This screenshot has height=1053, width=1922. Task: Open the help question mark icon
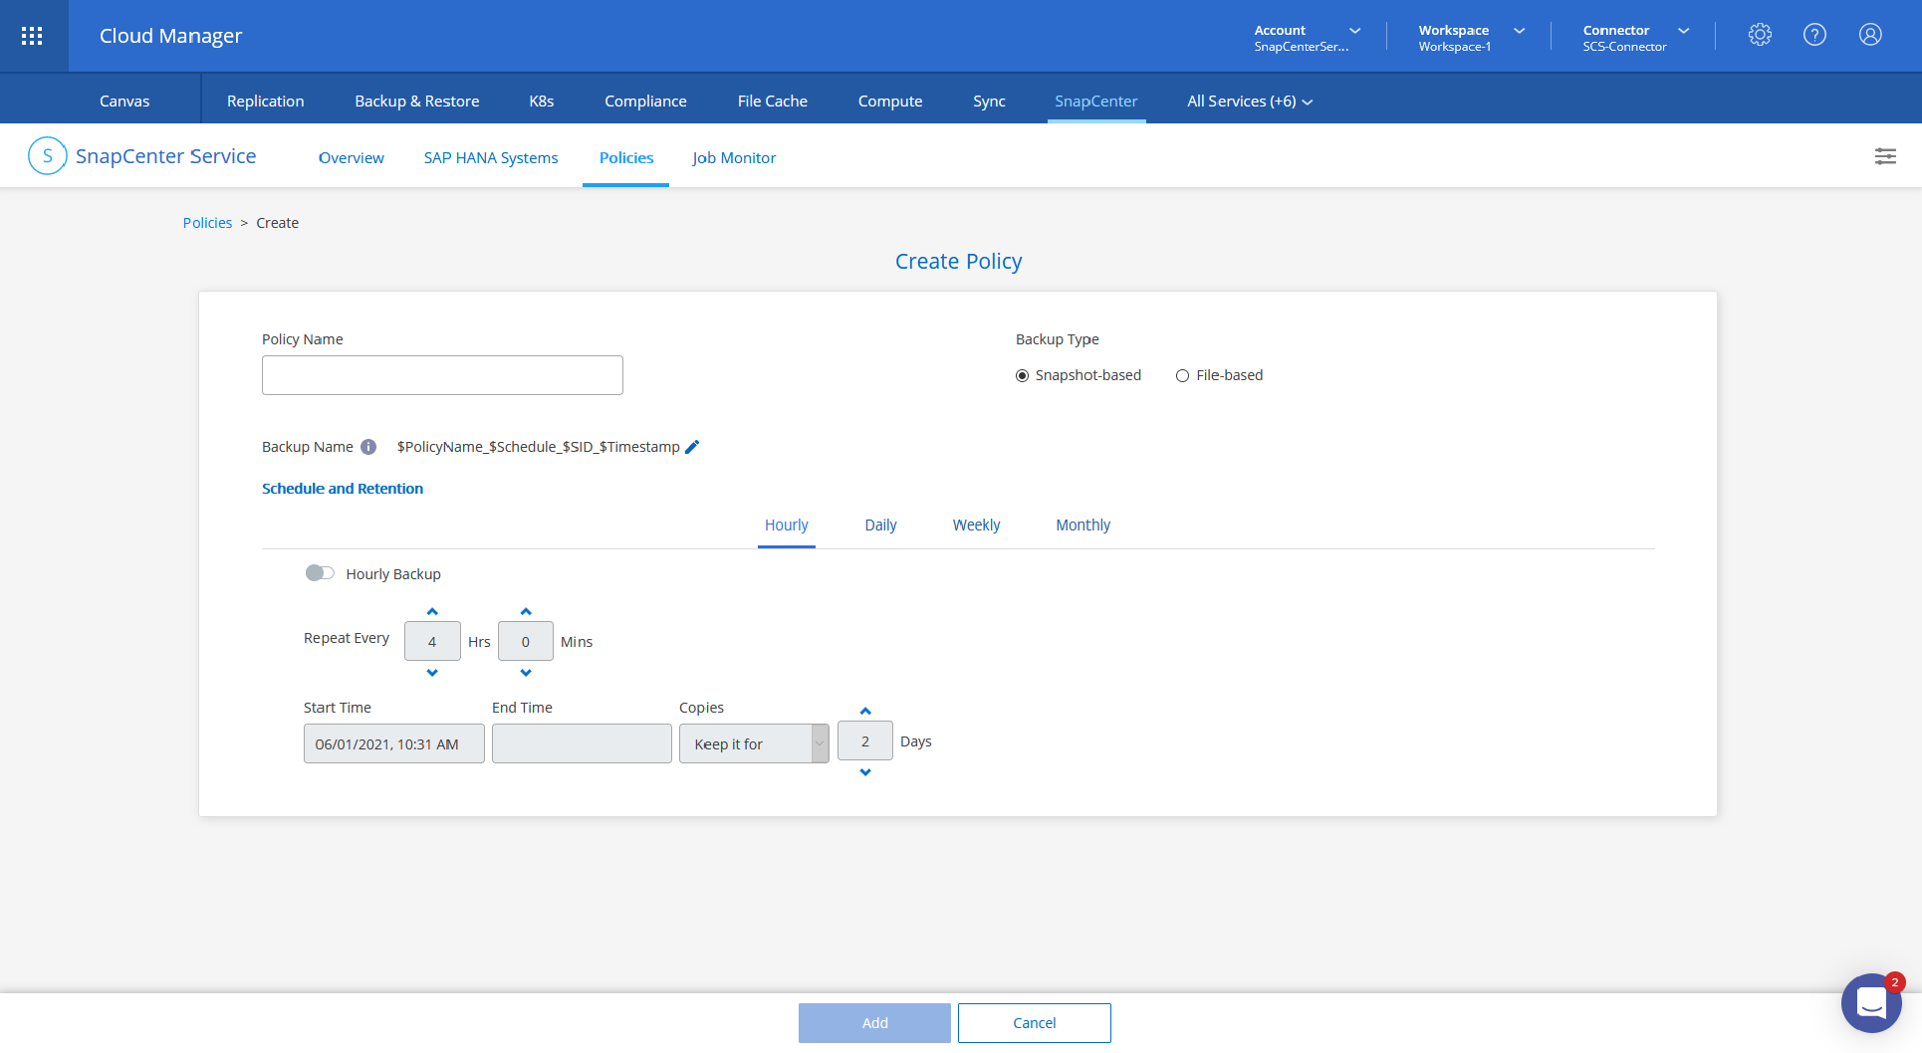pos(1814,35)
